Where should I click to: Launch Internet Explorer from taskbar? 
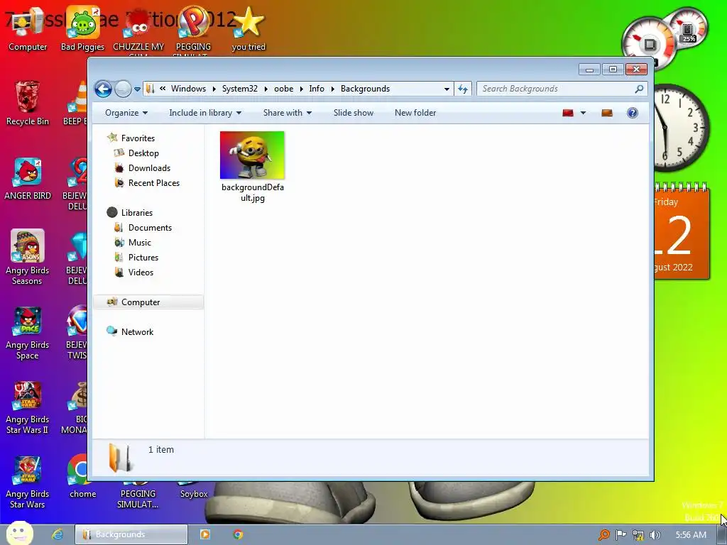point(58,534)
